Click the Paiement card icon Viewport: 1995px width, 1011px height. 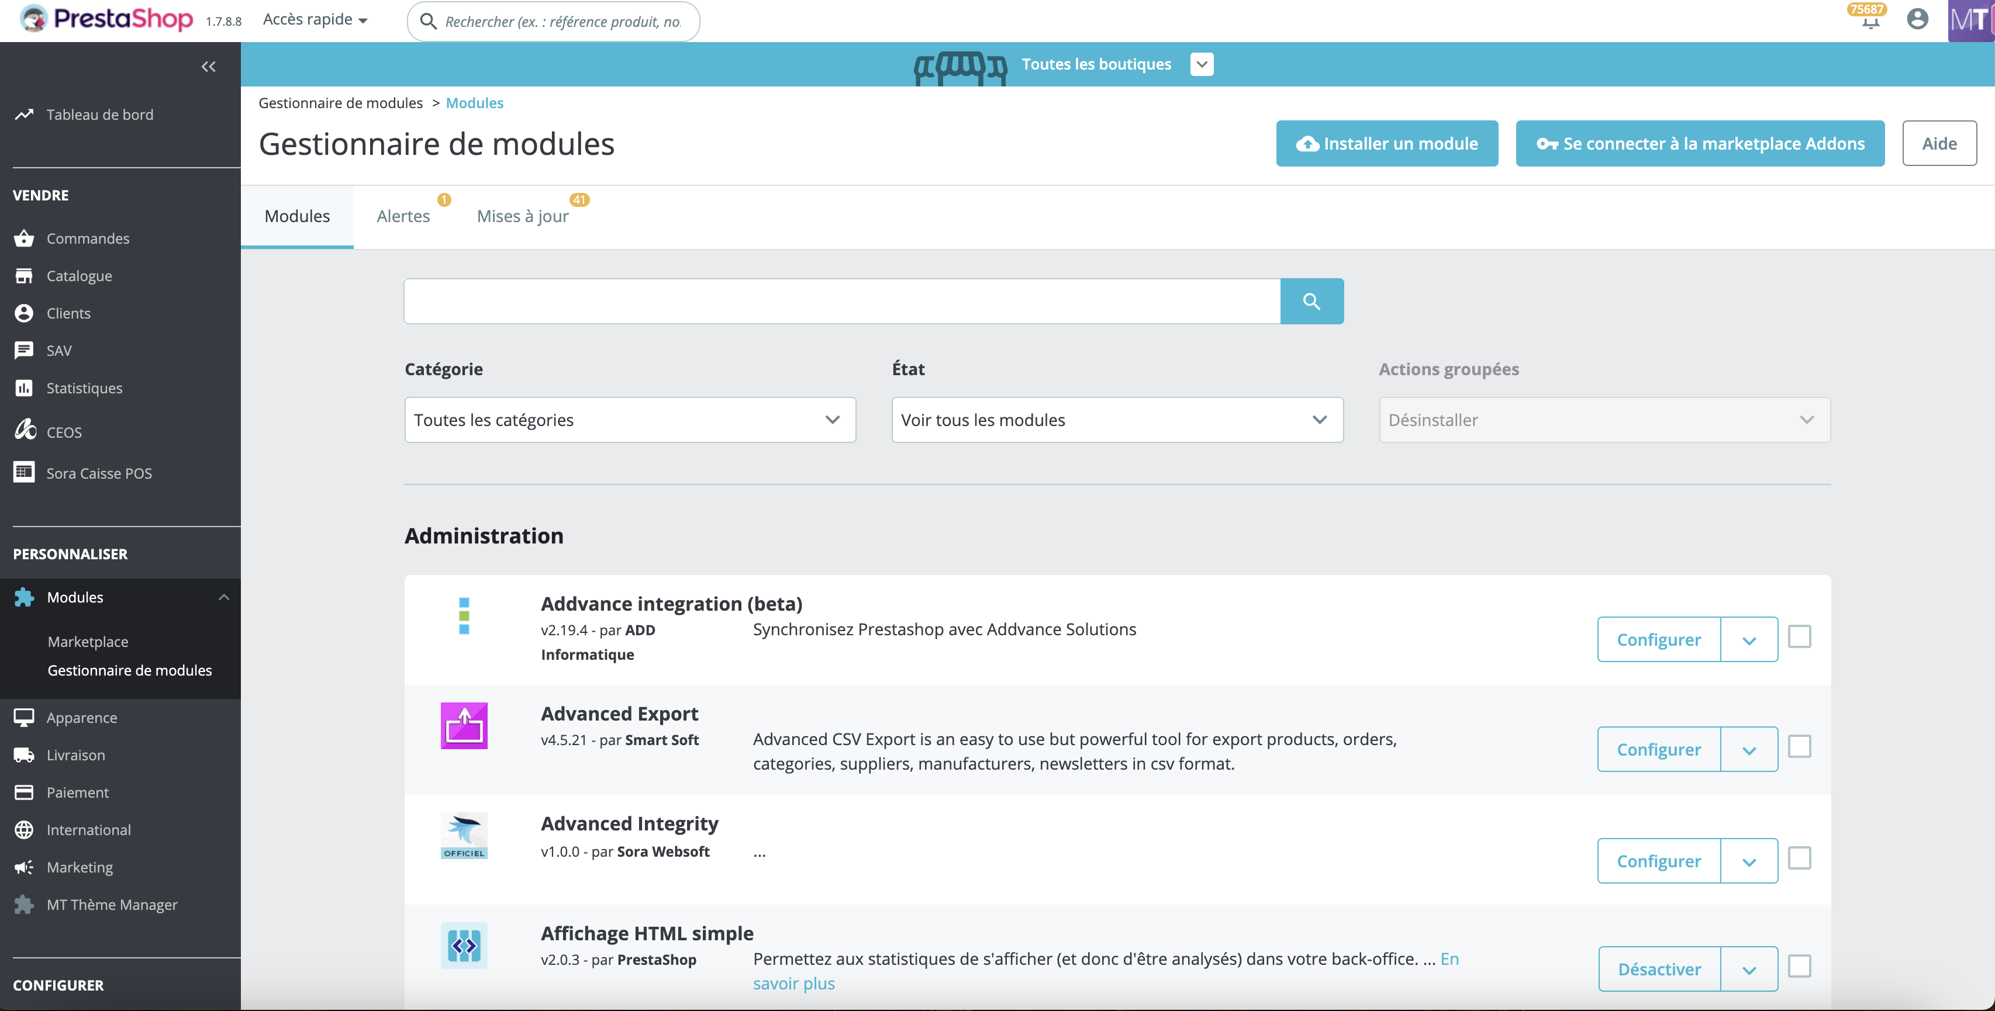24,792
